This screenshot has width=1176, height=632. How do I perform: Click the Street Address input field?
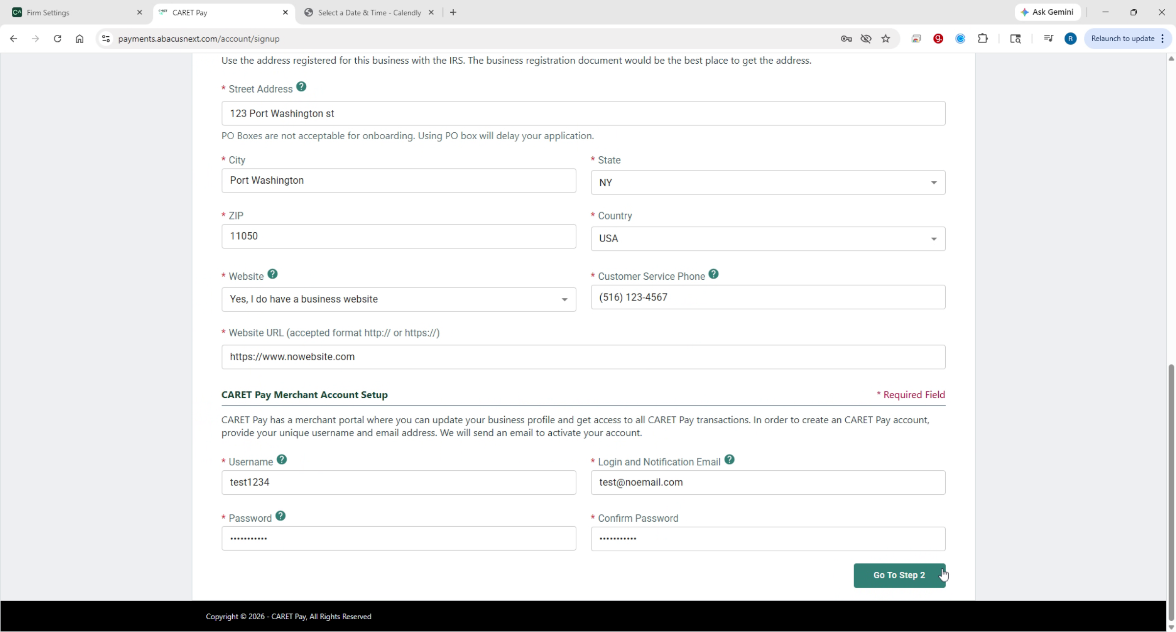click(x=583, y=113)
